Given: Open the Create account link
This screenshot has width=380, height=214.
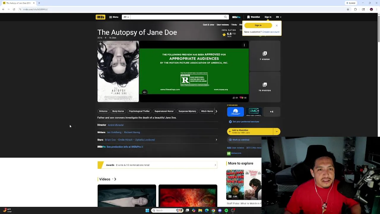Looking at the screenshot, I should [271, 32].
